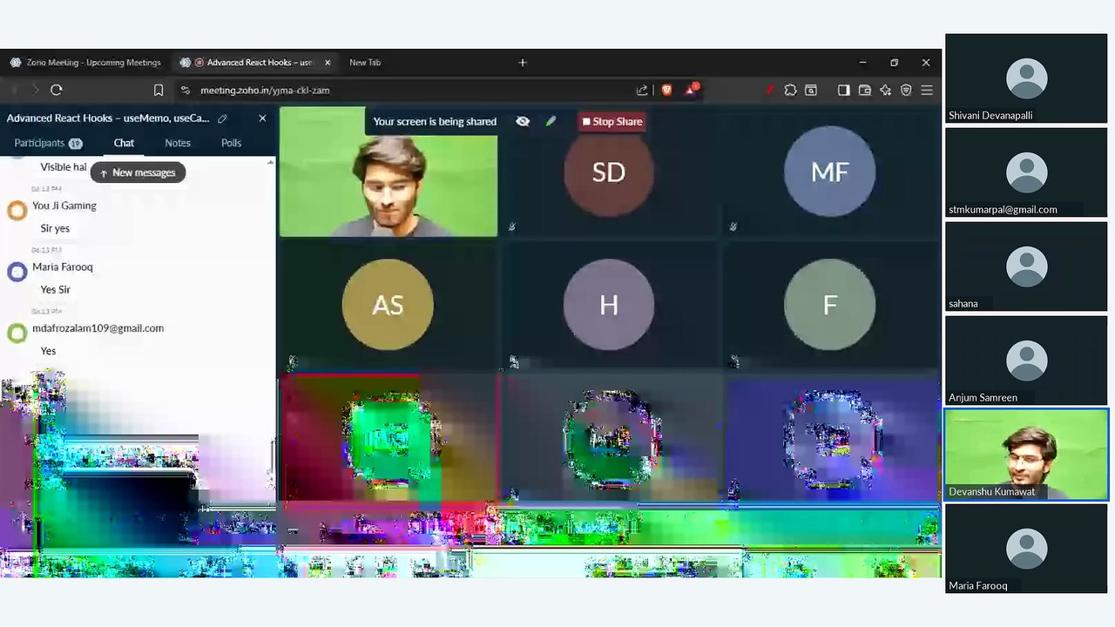1115x627 pixels.
Task: Switch to Zoho Meeting Upcoming Meetings tab
Action: pos(85,63)
